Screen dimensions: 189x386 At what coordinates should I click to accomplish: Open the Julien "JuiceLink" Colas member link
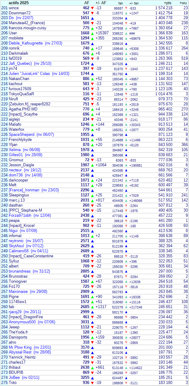tap(39, 74)
